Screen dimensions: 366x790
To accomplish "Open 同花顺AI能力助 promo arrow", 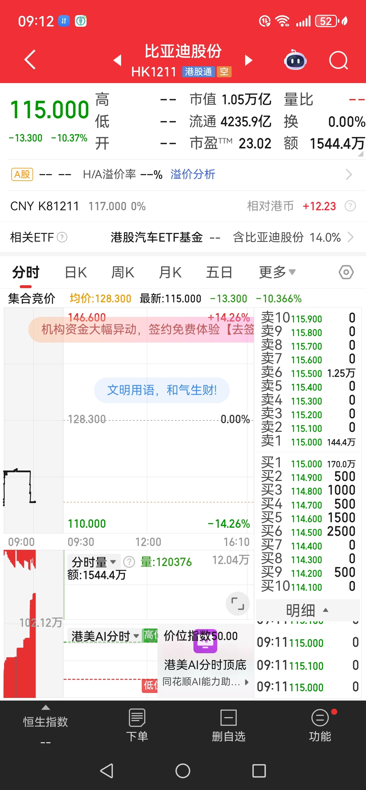I will click(247, 682).
